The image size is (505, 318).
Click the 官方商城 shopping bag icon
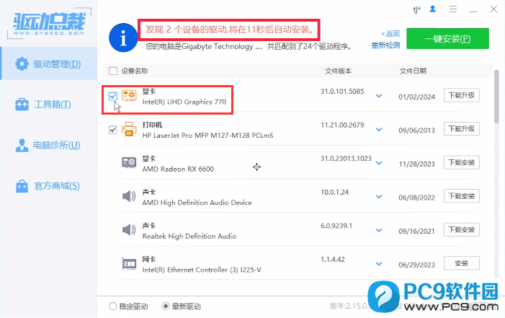coord(22,186)
